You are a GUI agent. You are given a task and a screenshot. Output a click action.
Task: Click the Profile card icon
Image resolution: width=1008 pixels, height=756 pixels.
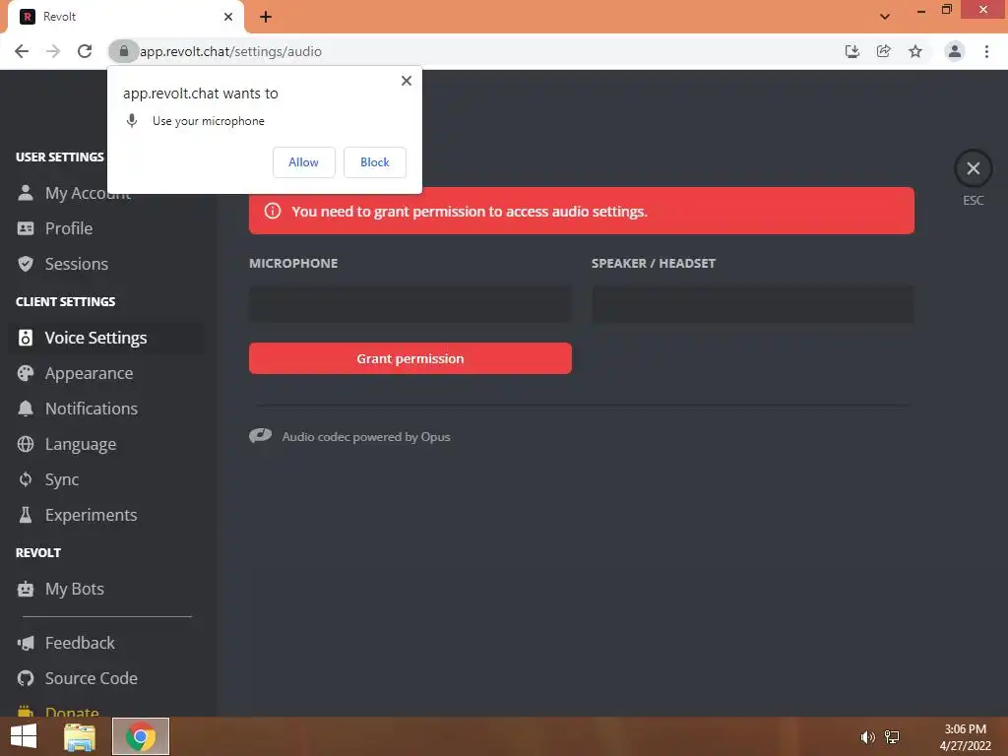[x=26, y=228]
